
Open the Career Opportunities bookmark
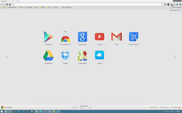[x=66, y=7]
